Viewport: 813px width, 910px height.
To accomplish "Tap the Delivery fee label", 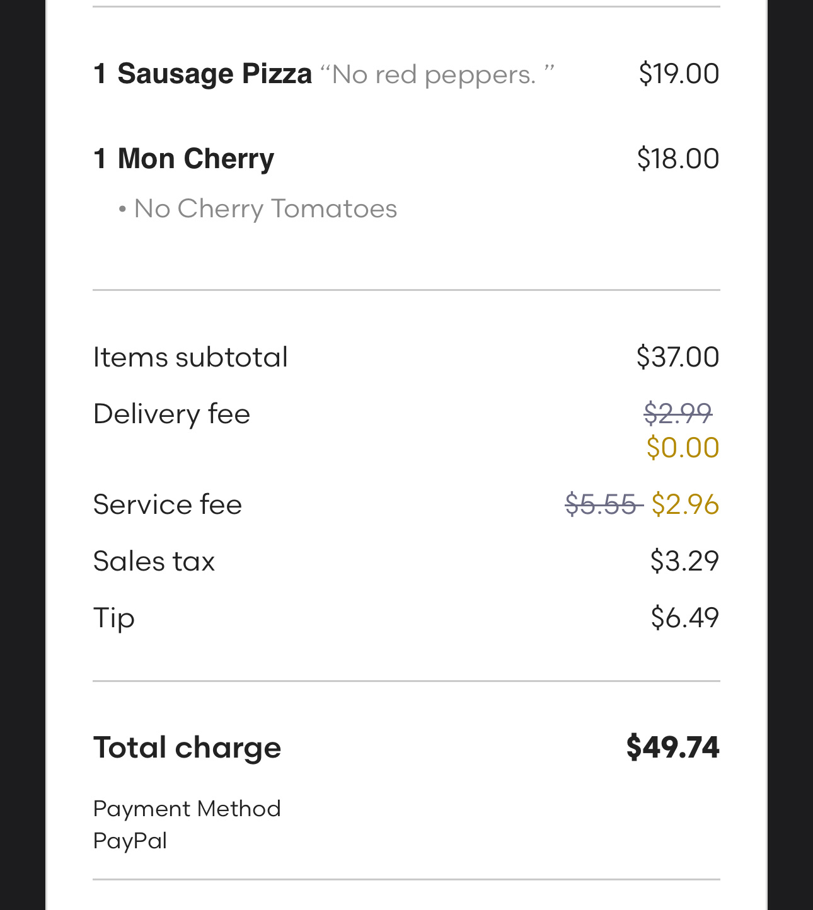I will coord(171,414).
